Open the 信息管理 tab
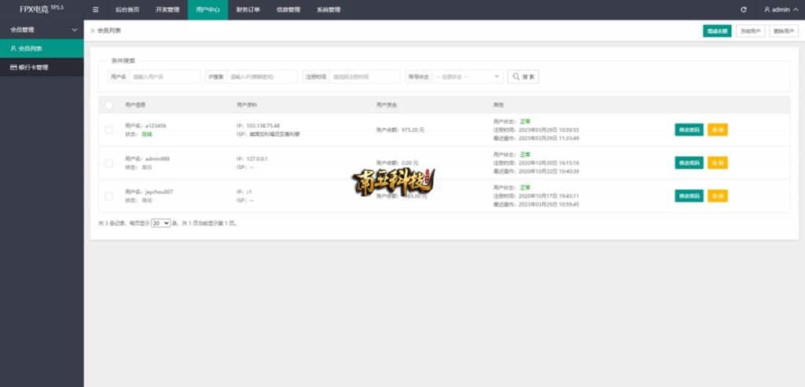Image resolution: width=805 pixels, height=387 pixels. click(288, 9)
